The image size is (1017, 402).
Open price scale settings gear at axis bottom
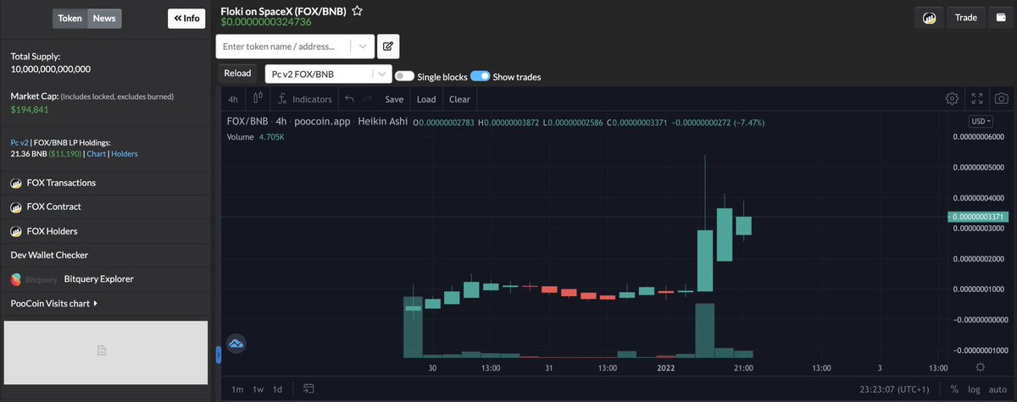[x=980, y=366]
